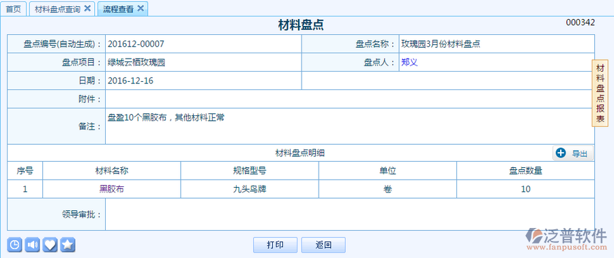The height and width of the screenshot is (258, 614).
Task: Click the plus icon beside 导出
Action: click(x=561, y=153)
